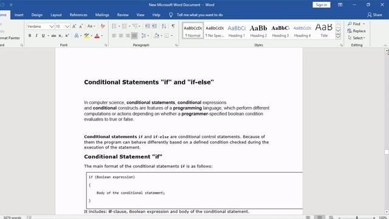Image resolution: width=389 pixels, height=219 pixels.
Task: Center the text
Action: pyautogui.click(x=121, y=36)
